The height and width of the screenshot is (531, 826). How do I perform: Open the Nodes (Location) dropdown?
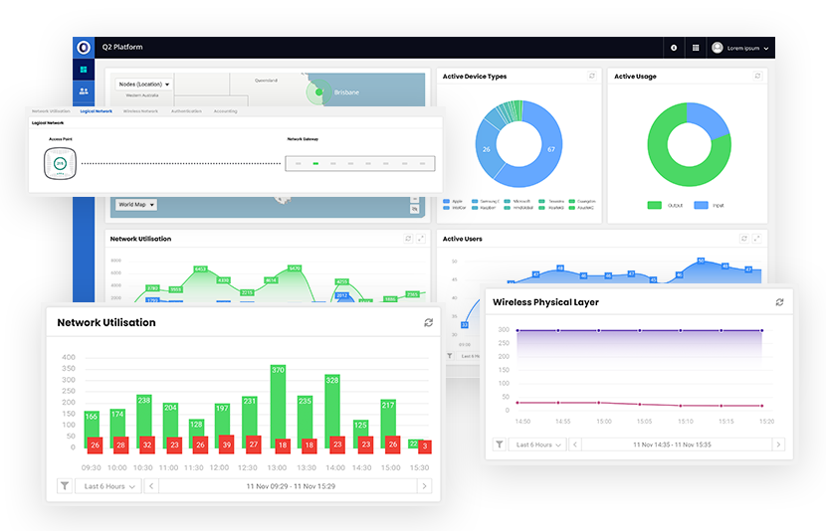point(144,85)
